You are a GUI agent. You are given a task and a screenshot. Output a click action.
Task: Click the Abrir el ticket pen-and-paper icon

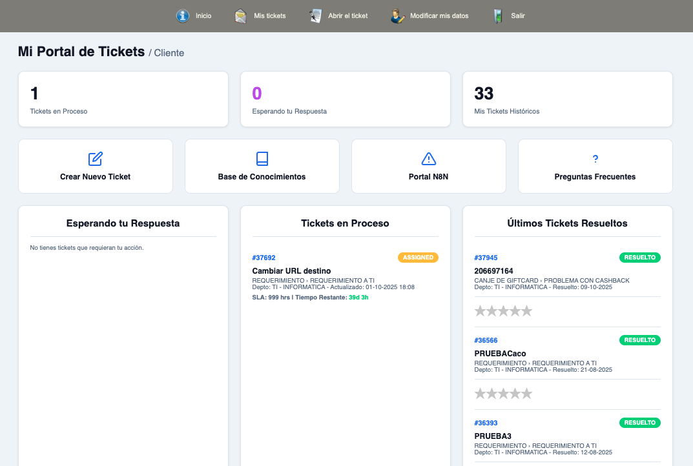[x=315, y=15]
